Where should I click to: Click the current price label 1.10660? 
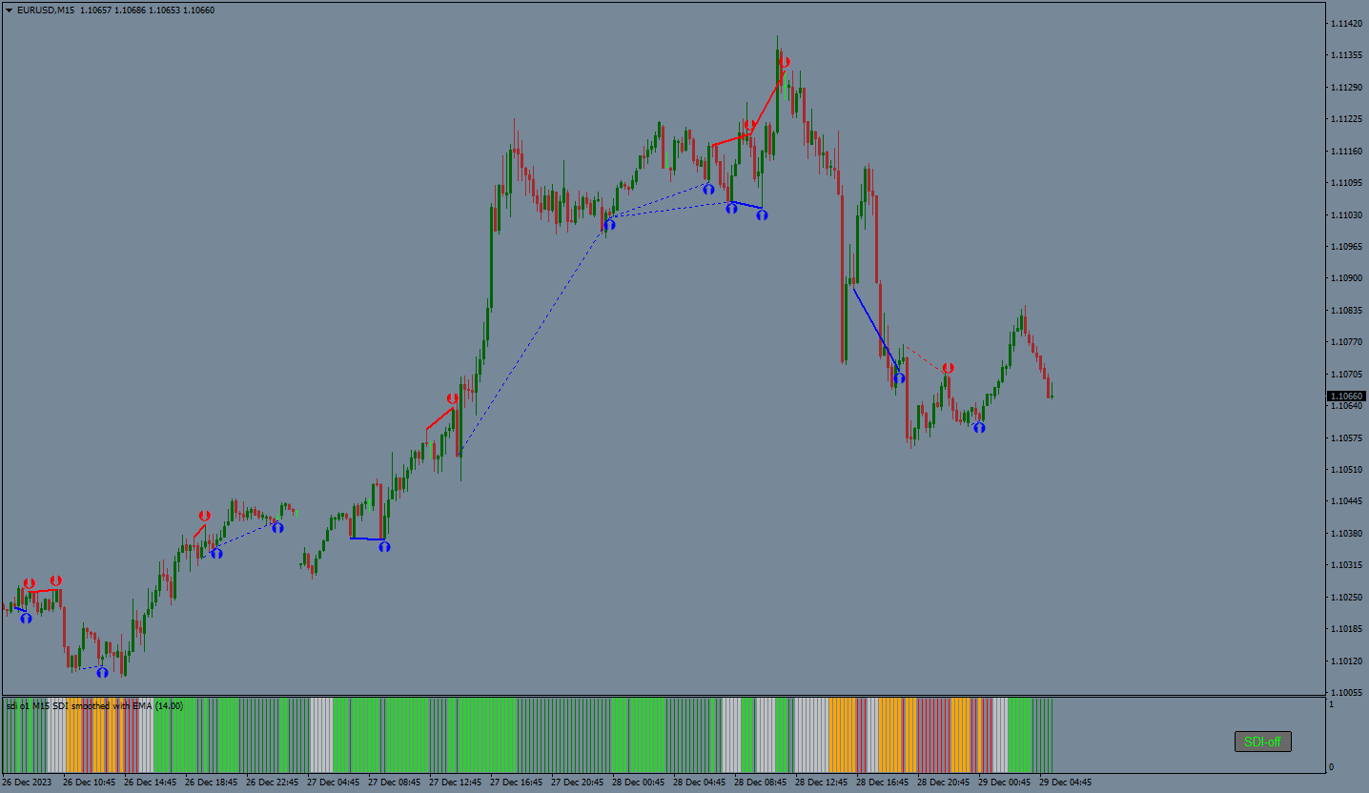(1345, 396)
